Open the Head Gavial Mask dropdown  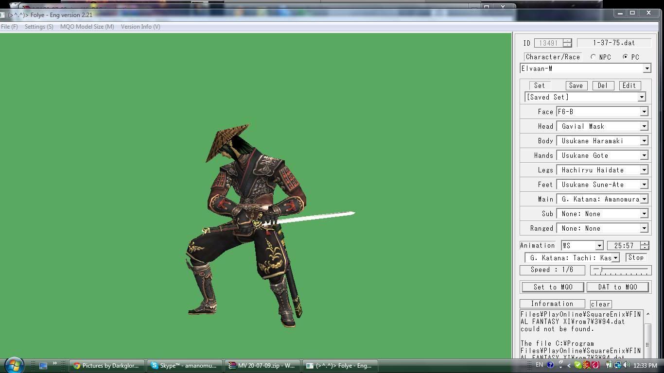(644, 126)
